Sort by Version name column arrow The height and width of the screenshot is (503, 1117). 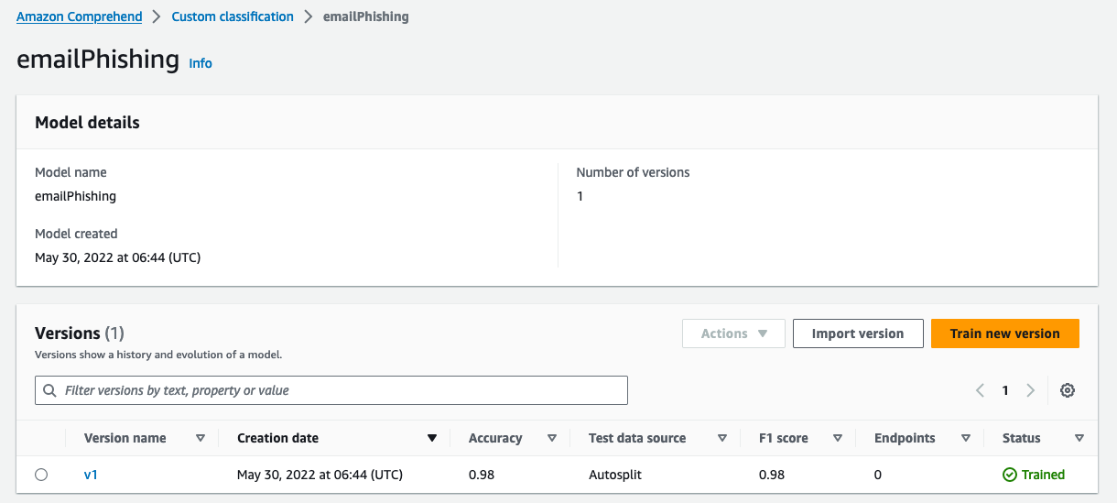[x=201, y=438]
